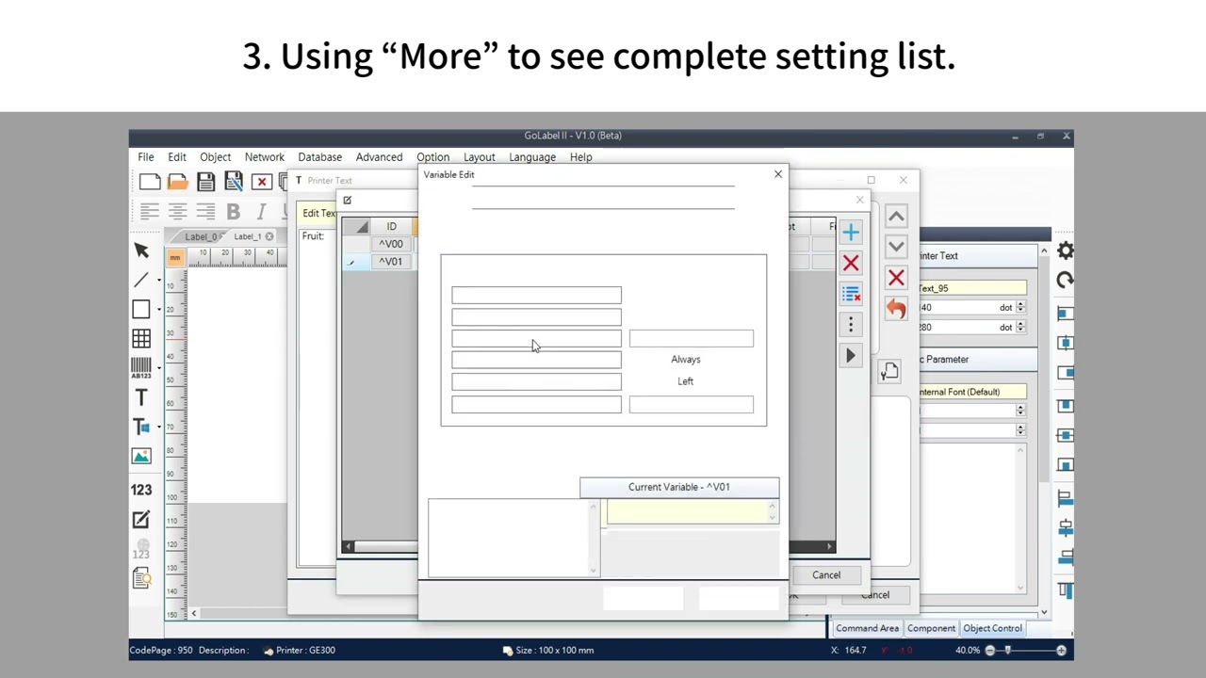Image resolution: width=1206 pixels, height=678 pixels.
Task: Select the line drawing tool
Action: click(141, 280)
